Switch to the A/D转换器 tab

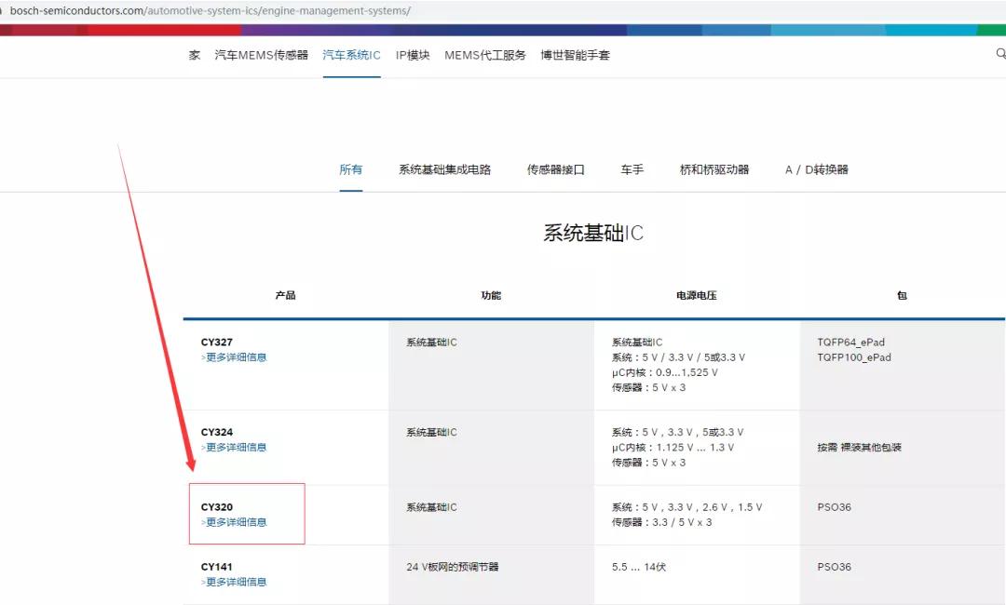(x=817, y=169)
